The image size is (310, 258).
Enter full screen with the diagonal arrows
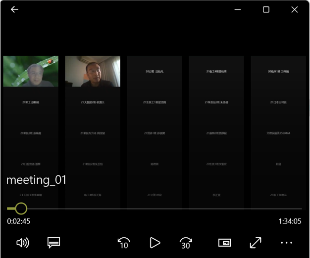pyautogui.click(x=256, y=243)
